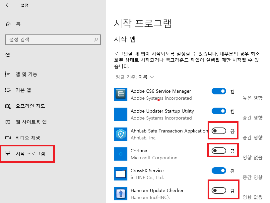Image resolution: width=270 pixels, height=203 pixels.
Task: Go to 홈 settings home
Action: (x=18, y=24)
